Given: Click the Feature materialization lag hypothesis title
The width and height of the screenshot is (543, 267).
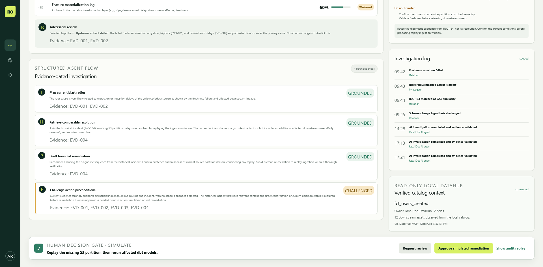Looking at the screenshot, I should click(x=73, y=5).
